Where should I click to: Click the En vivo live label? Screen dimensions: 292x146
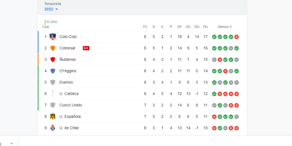point(51,22)
